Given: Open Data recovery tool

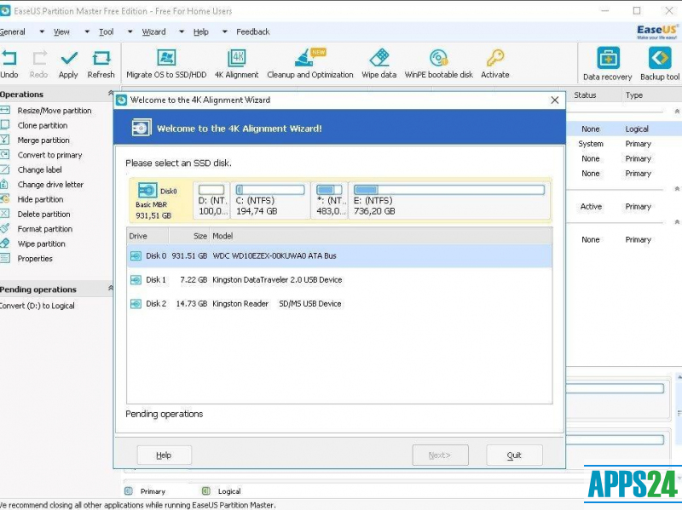Looking at the screenshot, I should click(x=608, y=64).
